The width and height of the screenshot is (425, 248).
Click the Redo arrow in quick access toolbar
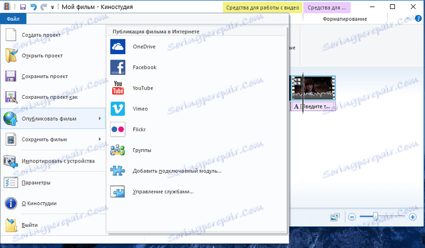(x=44, y=7)
